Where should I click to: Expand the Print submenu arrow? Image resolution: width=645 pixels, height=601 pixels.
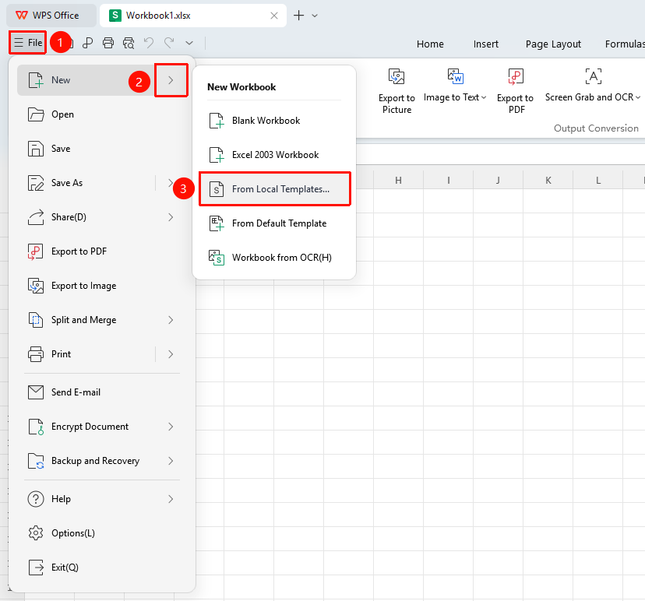pyautogui.click(x=171, y=354)
